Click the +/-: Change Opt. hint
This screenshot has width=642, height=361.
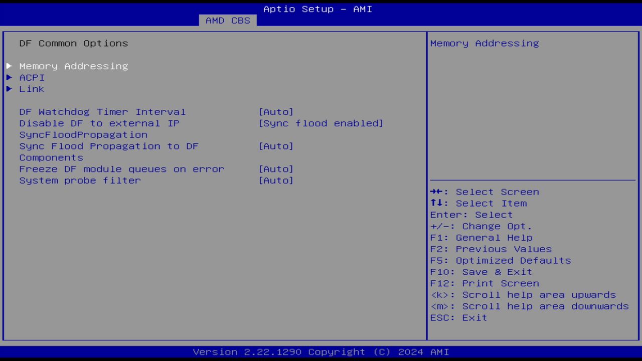pyautogui.click(x=481, y=227)
